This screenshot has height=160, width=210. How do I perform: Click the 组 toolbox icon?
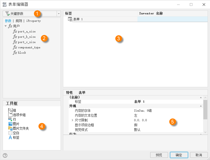10,110
